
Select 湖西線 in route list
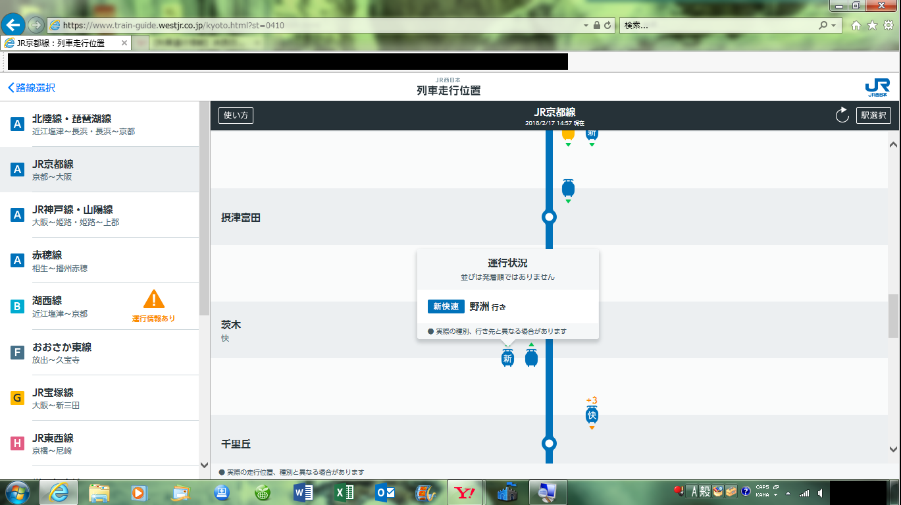99,306
